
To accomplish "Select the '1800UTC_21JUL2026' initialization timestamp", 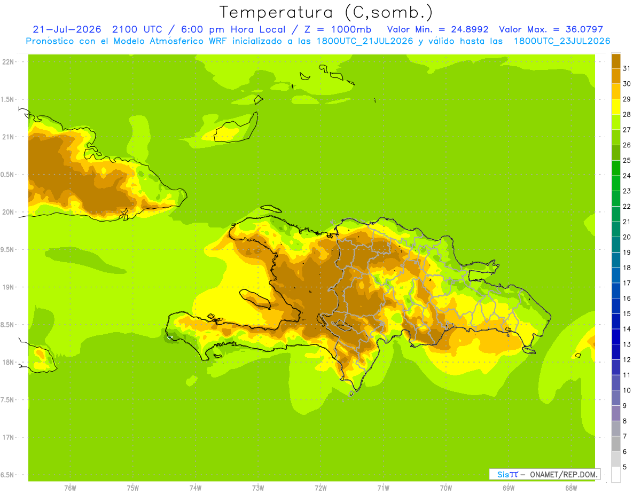I will pos(364,41).
